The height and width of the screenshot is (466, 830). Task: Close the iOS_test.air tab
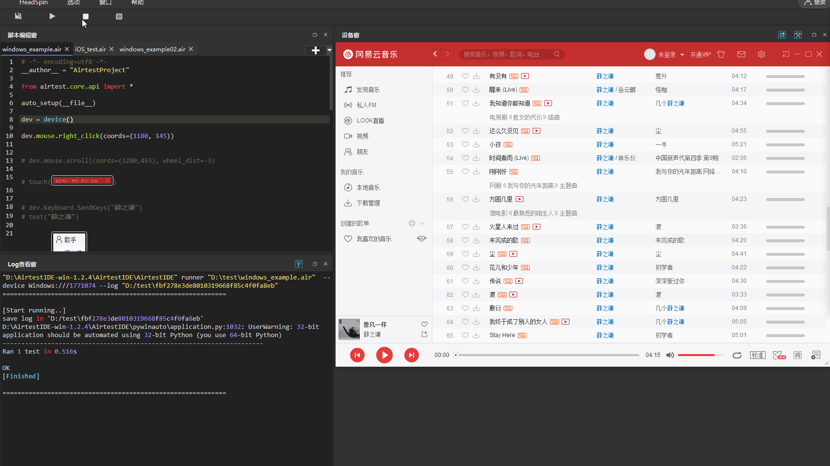(111, 49)
